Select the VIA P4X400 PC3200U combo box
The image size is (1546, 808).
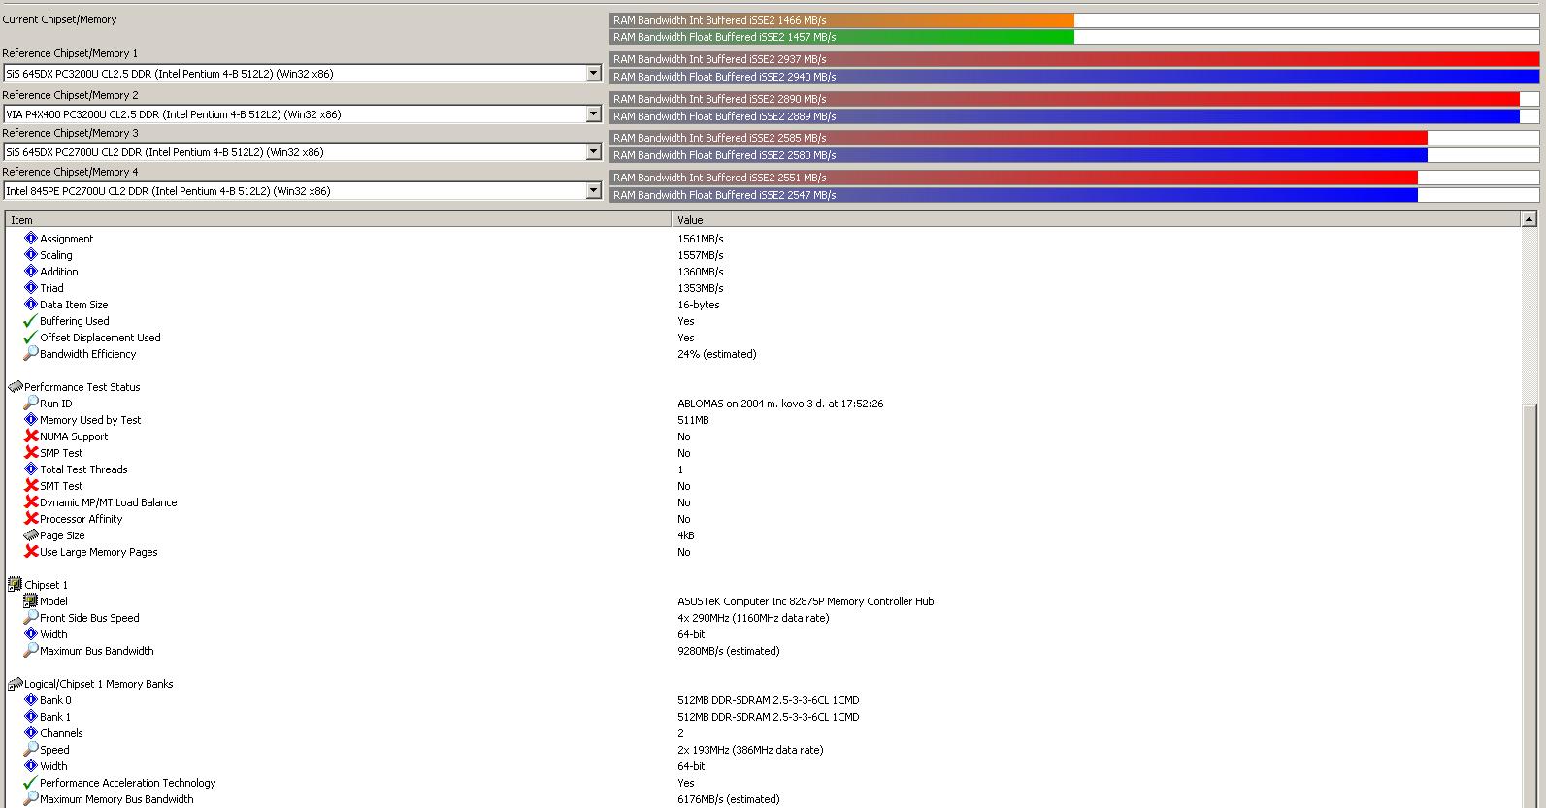pos(303,114)
